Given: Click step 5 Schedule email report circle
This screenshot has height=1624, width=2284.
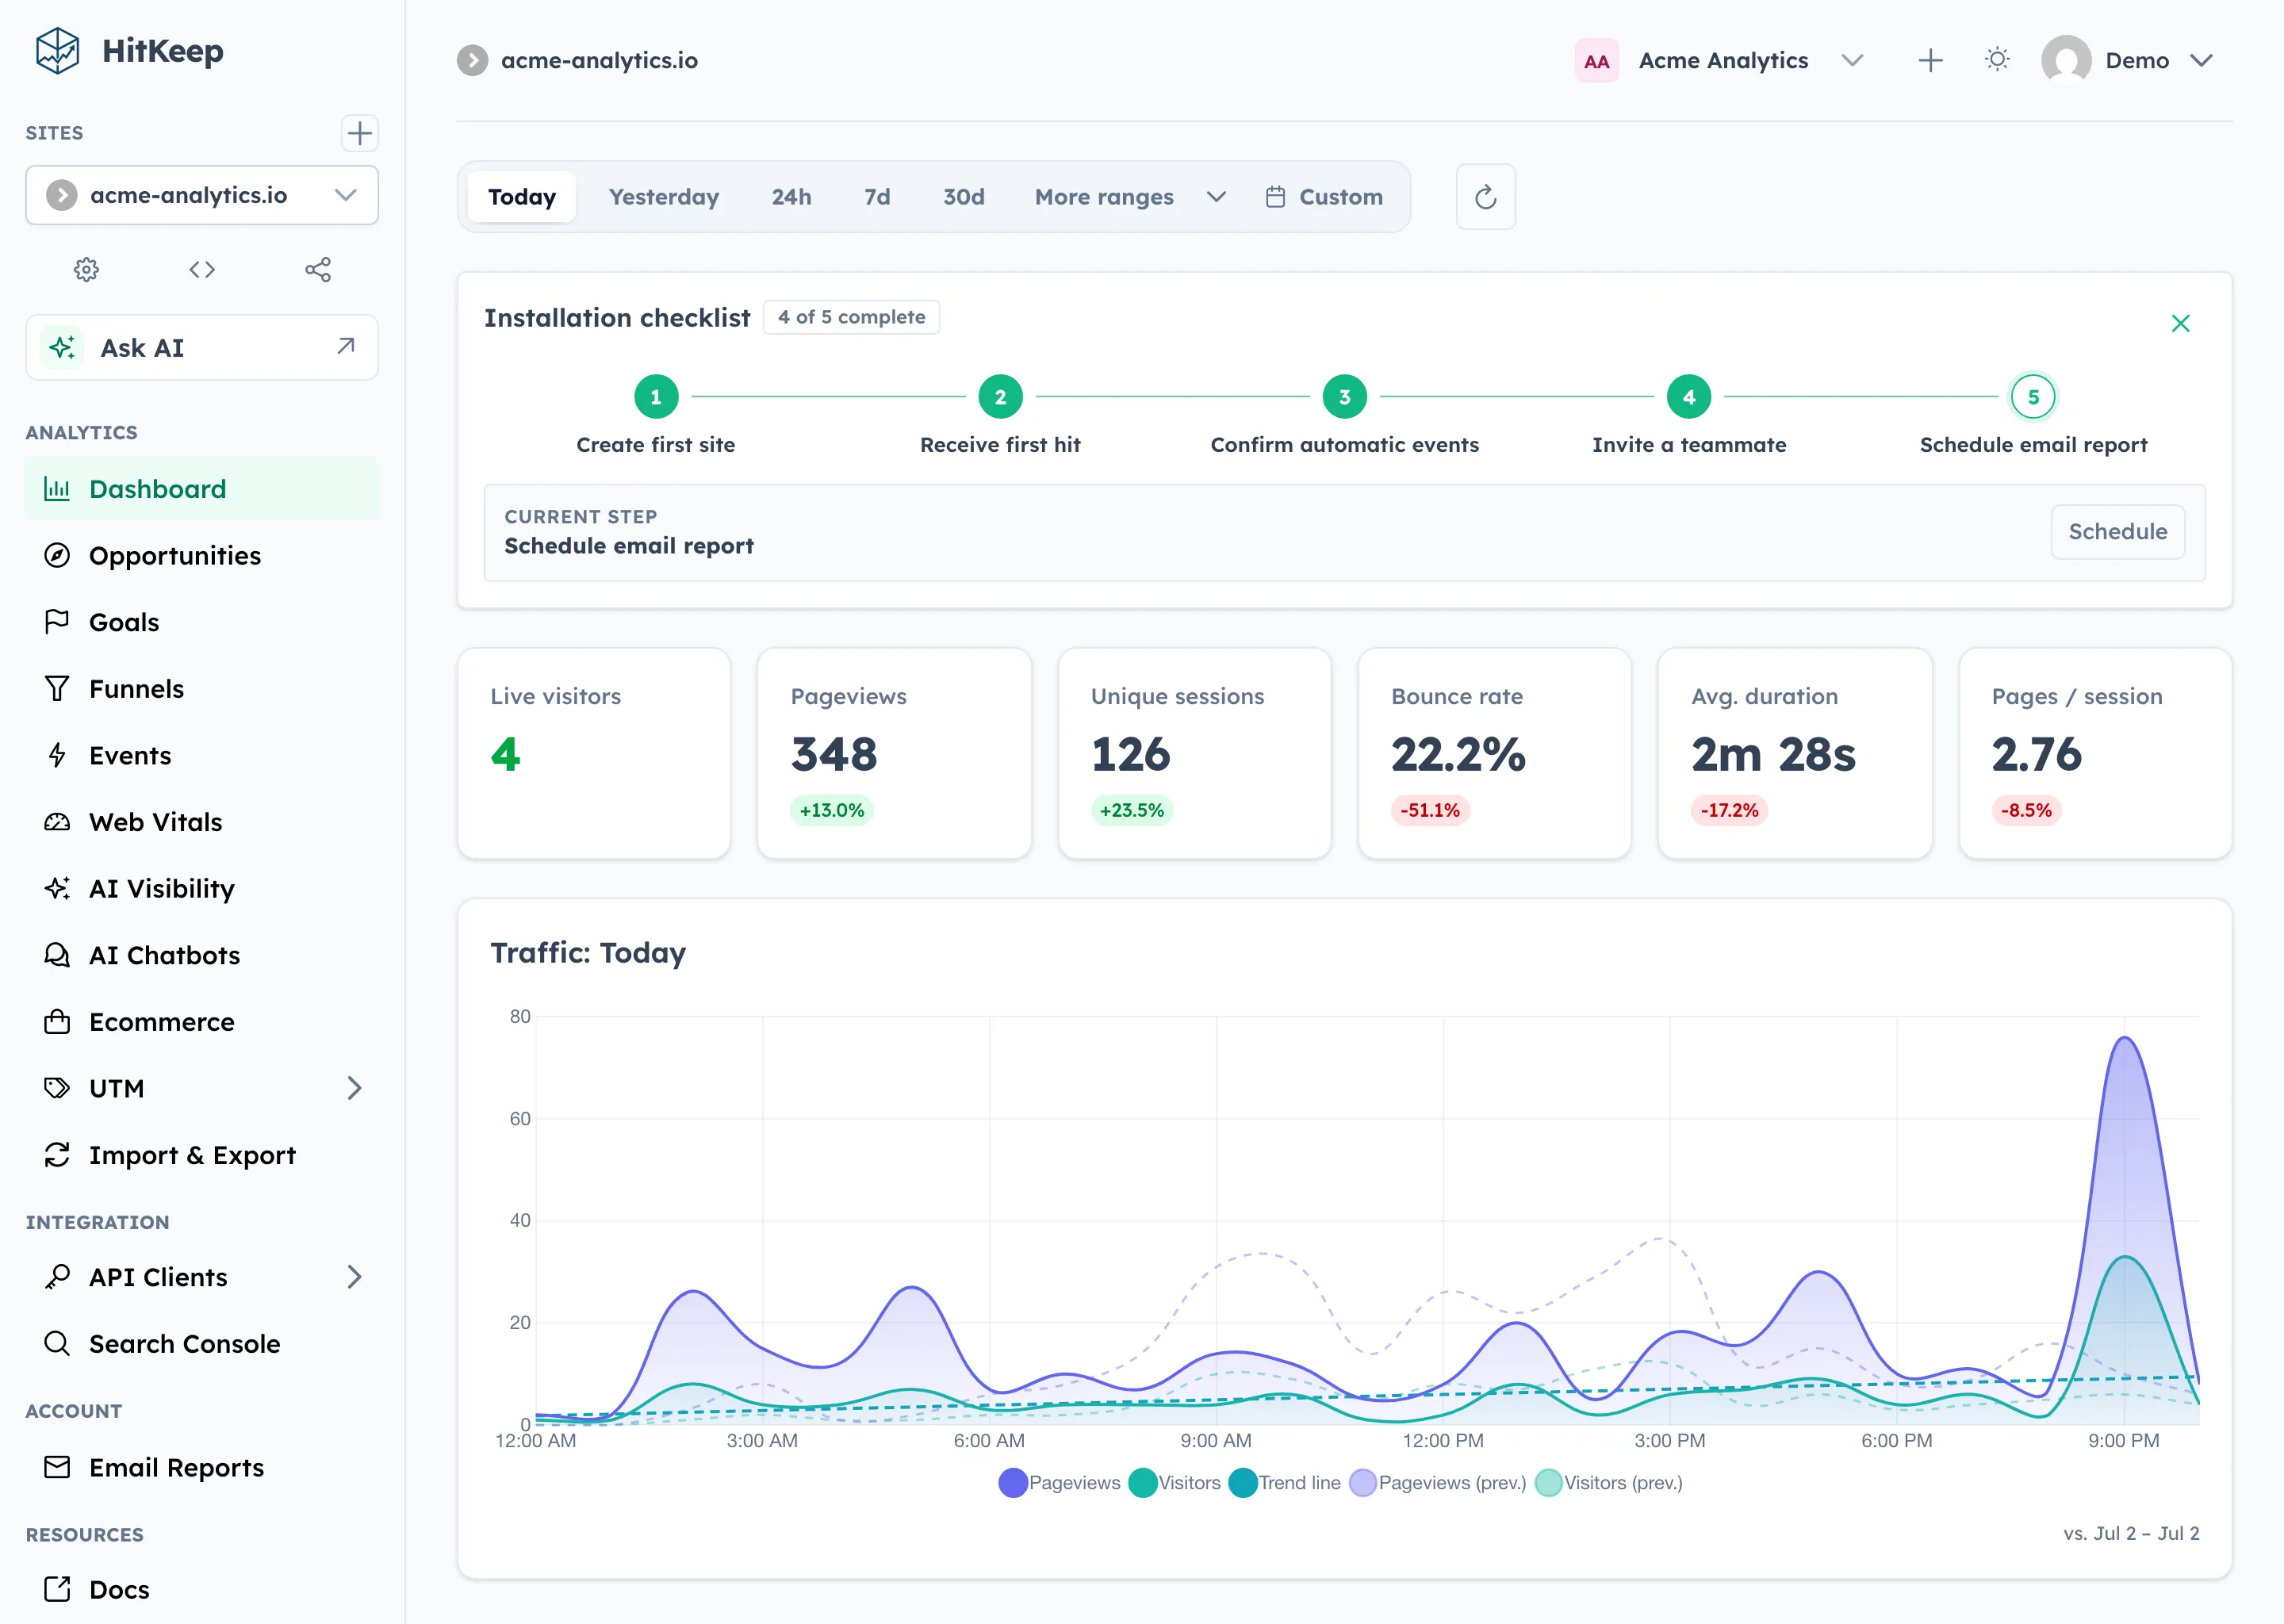Looking at the screenshot, I should tap(2033, 397).
